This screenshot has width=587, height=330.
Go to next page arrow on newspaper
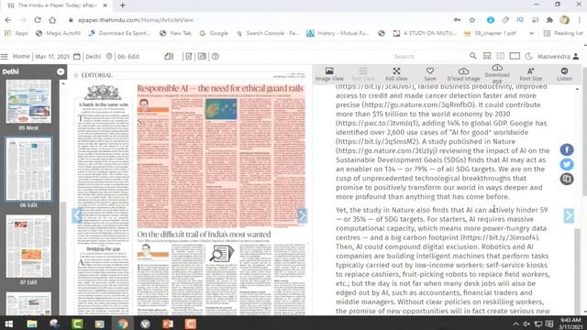302,215
